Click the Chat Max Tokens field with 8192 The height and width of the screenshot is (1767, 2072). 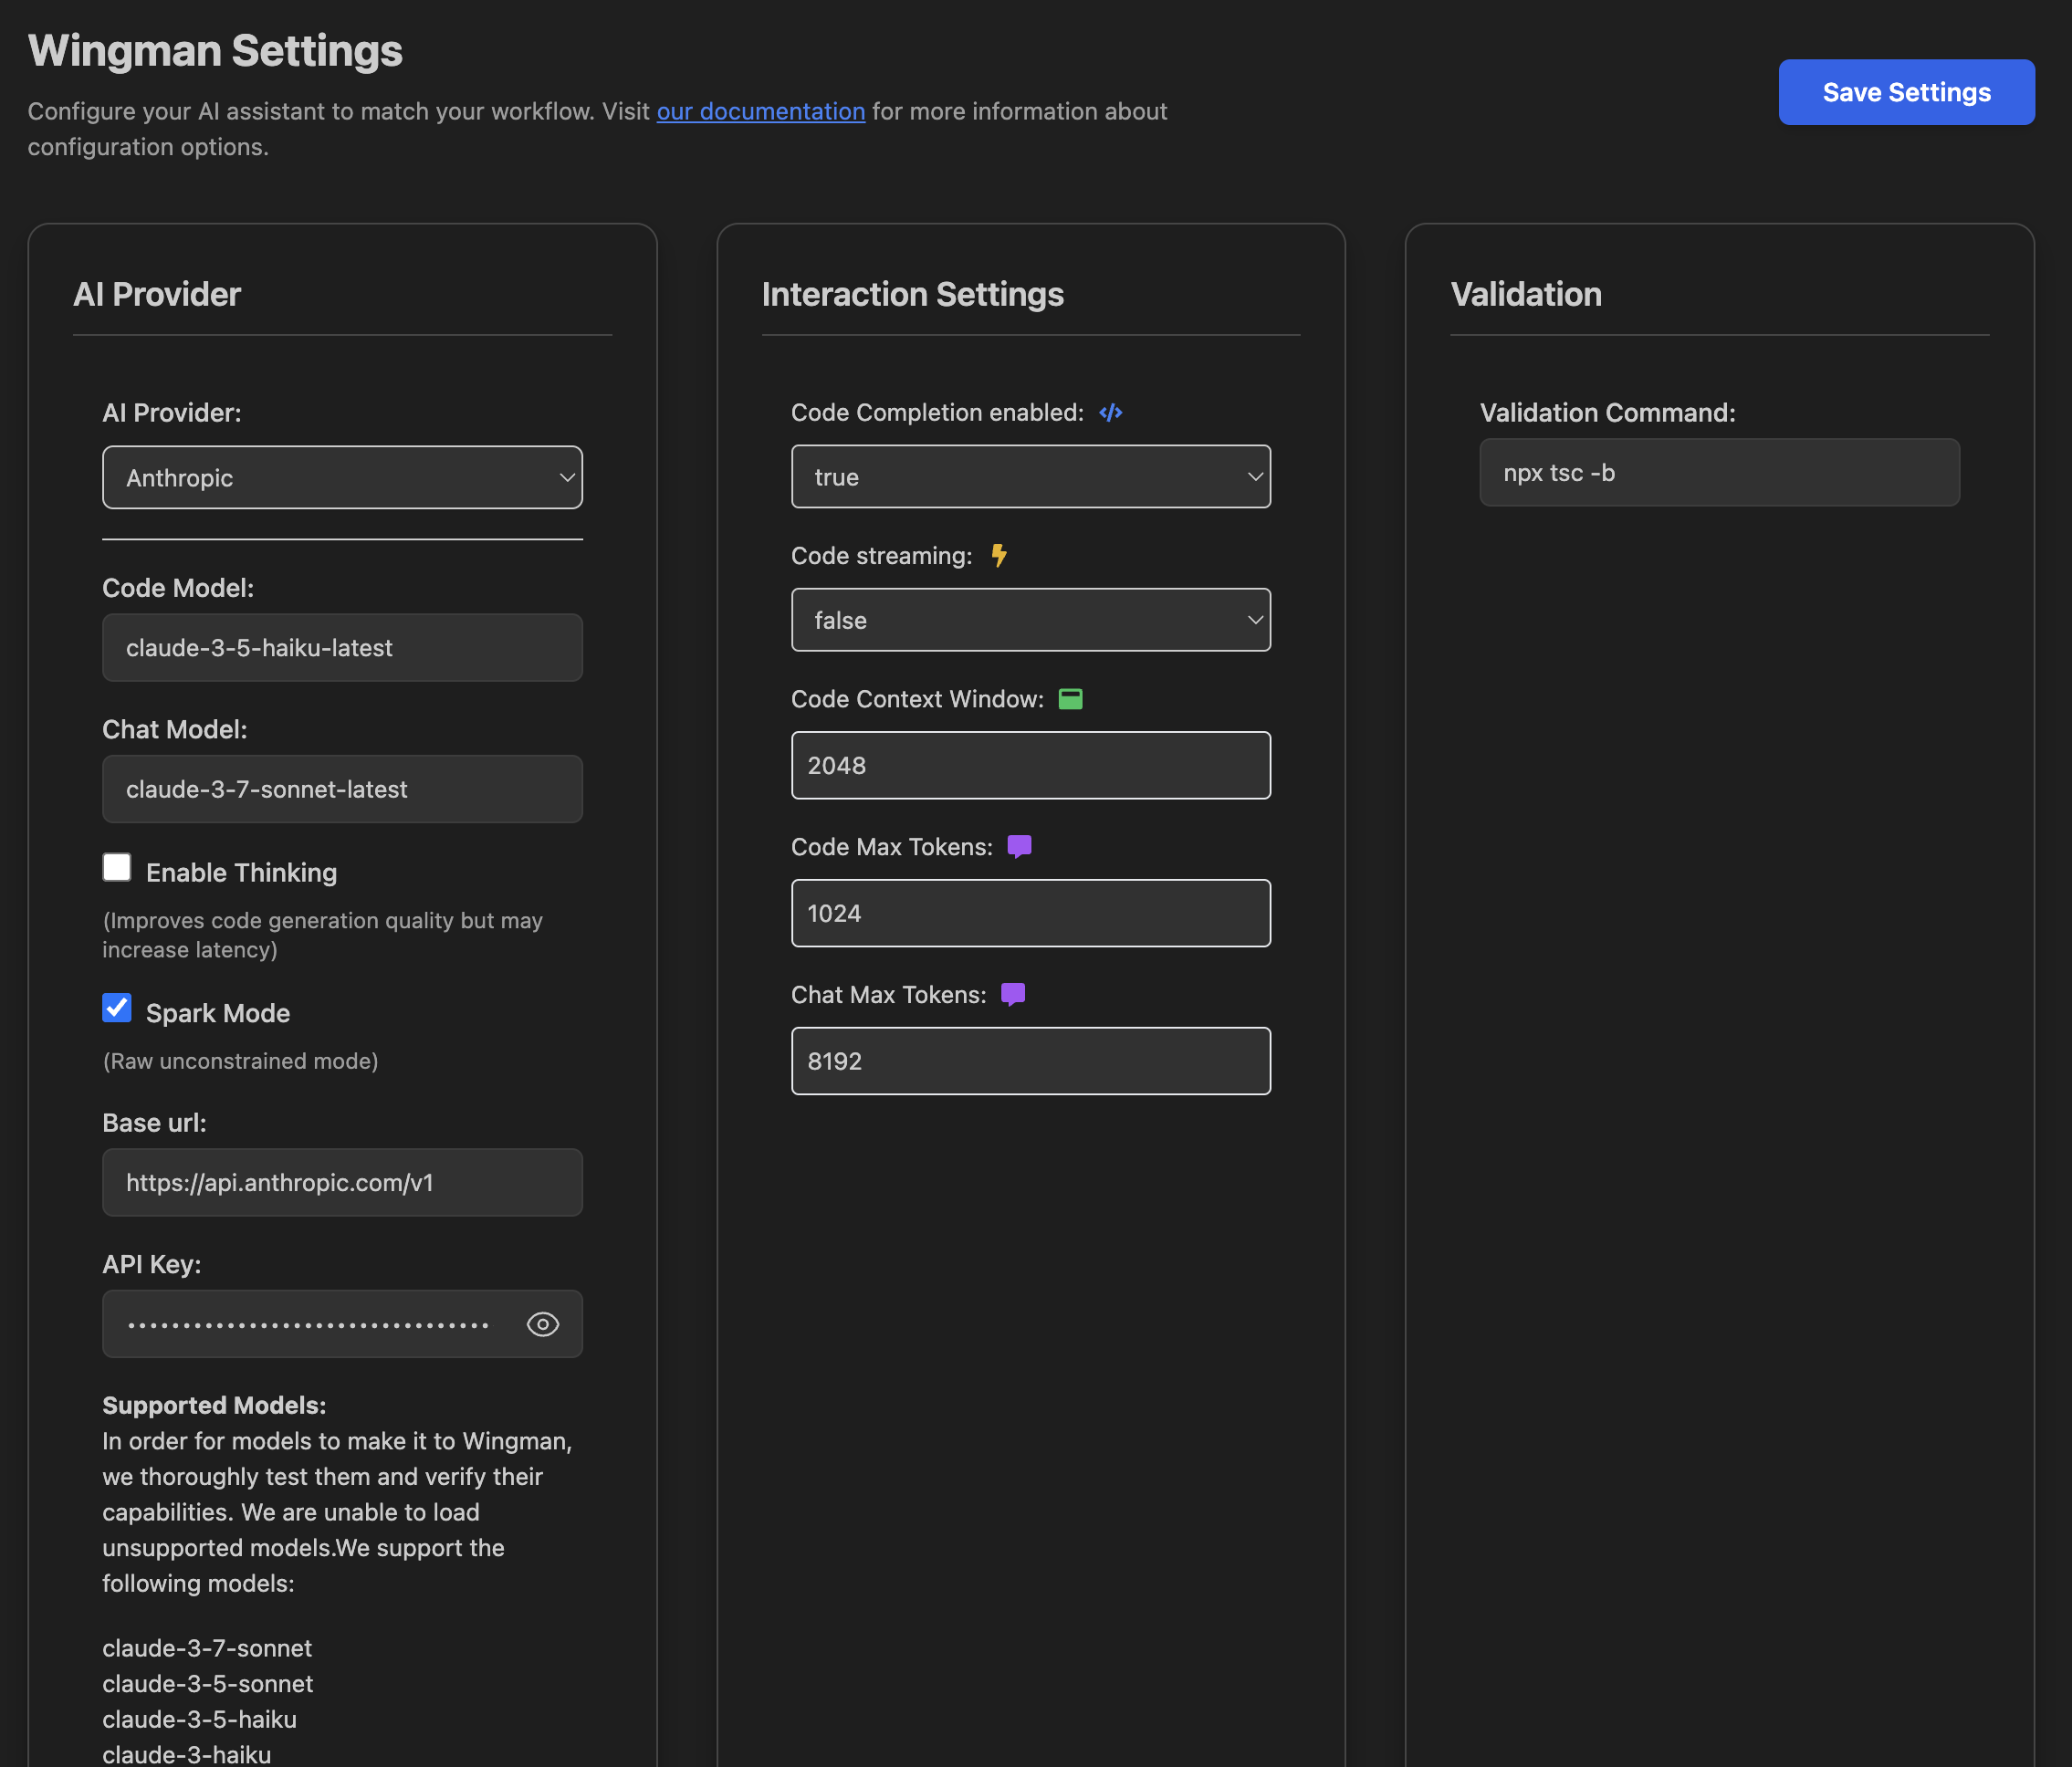tap(1030, 1062)
